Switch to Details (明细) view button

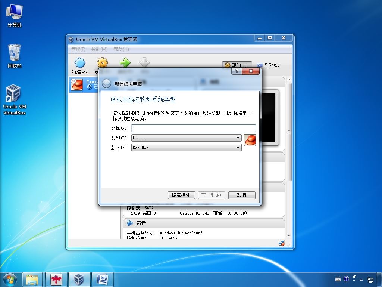(237, 65)
